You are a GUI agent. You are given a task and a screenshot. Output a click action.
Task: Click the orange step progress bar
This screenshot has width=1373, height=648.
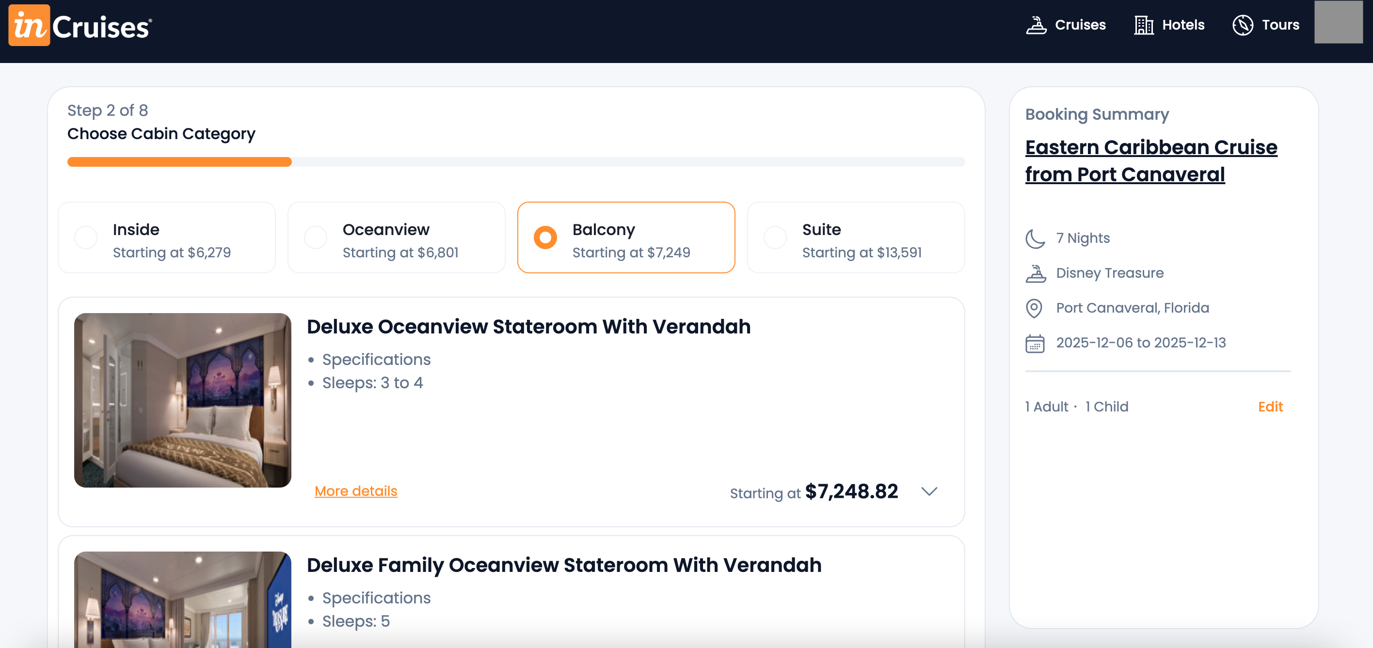click(x=179, y=162)
